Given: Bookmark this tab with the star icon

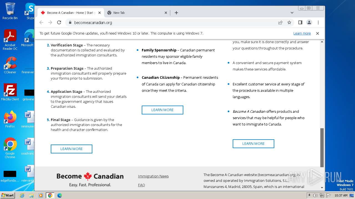Looking at the screenshot, I should (x=289, y=22).
